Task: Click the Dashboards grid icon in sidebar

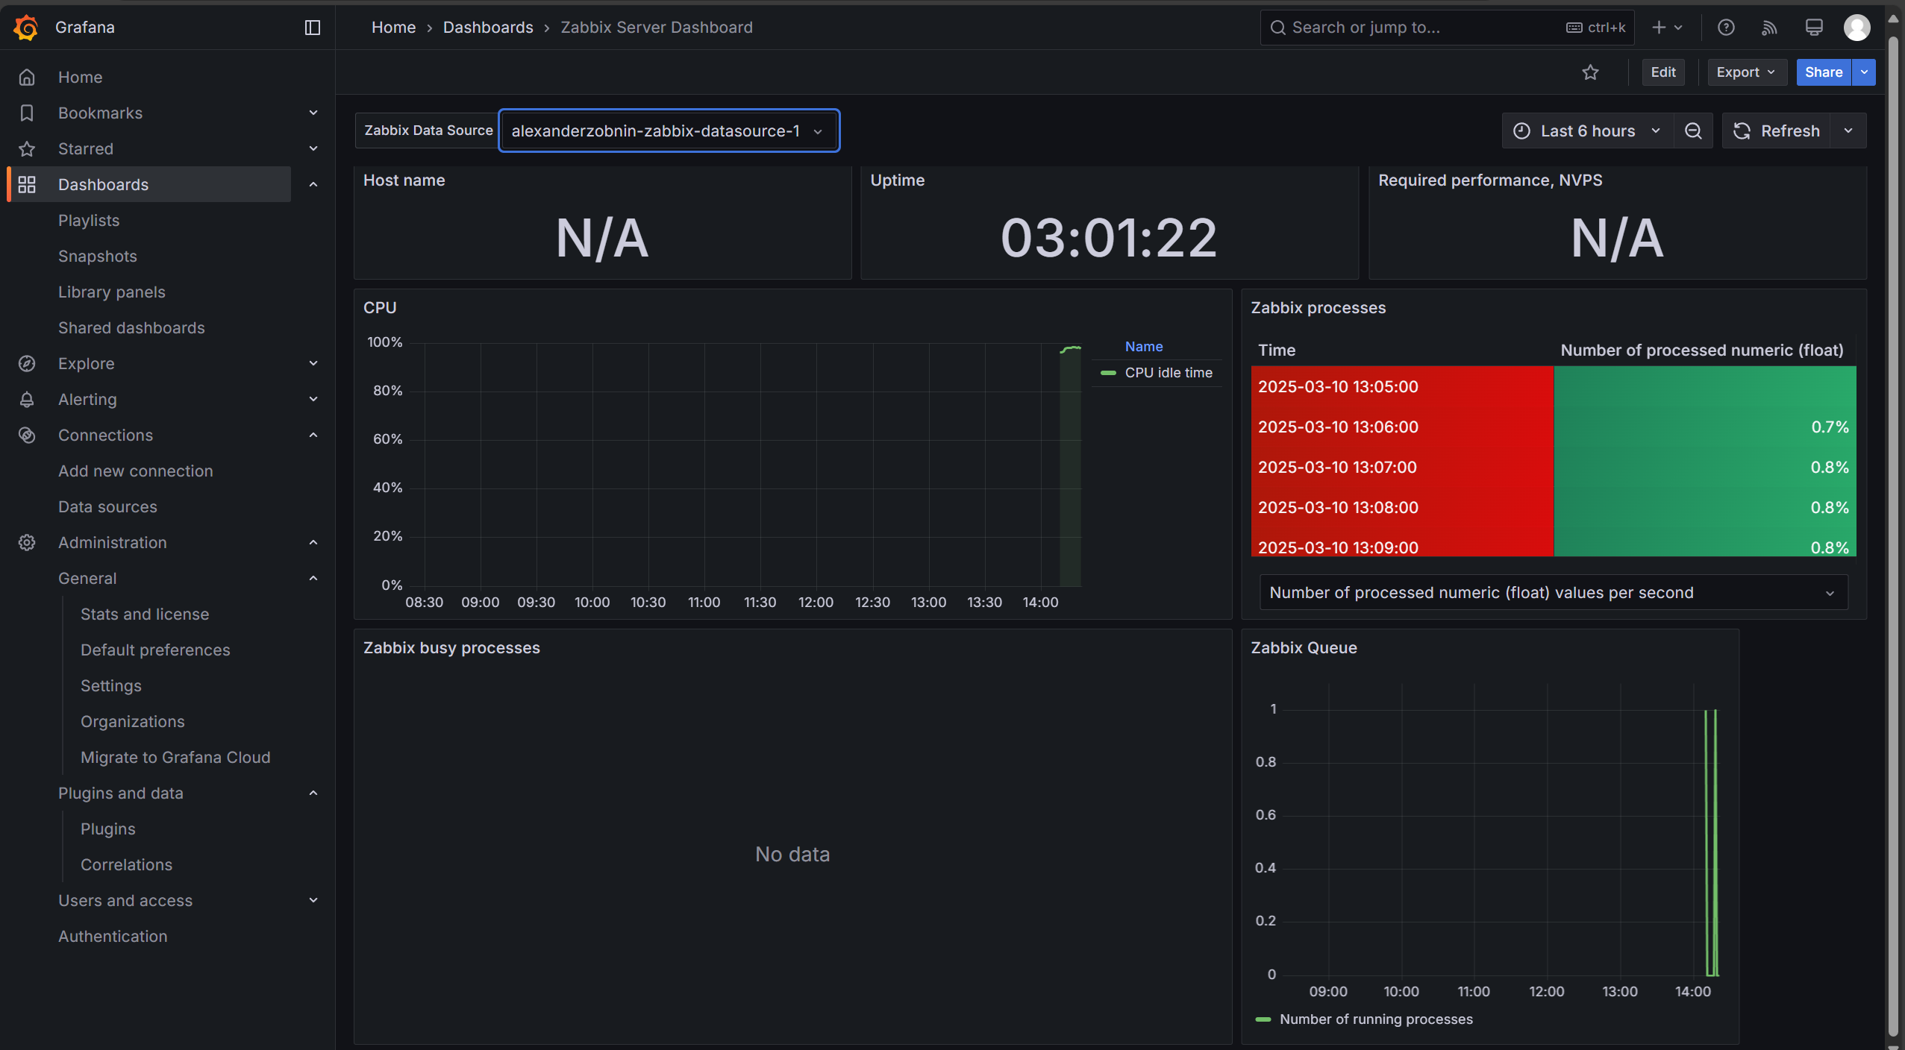Action: coord(27,184)
